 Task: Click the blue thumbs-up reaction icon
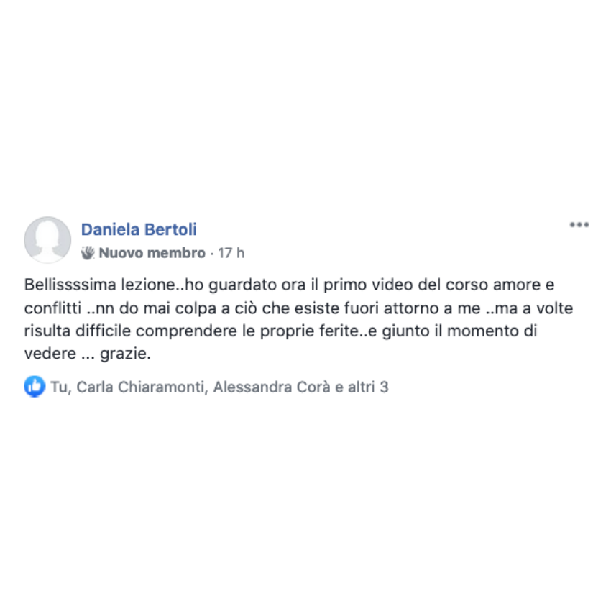point(35,387)
